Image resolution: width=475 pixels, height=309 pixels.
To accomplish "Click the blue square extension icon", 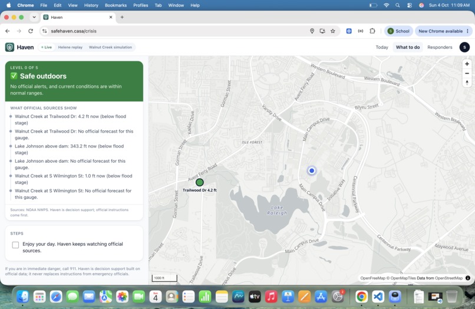I will [x=349, y=31].
